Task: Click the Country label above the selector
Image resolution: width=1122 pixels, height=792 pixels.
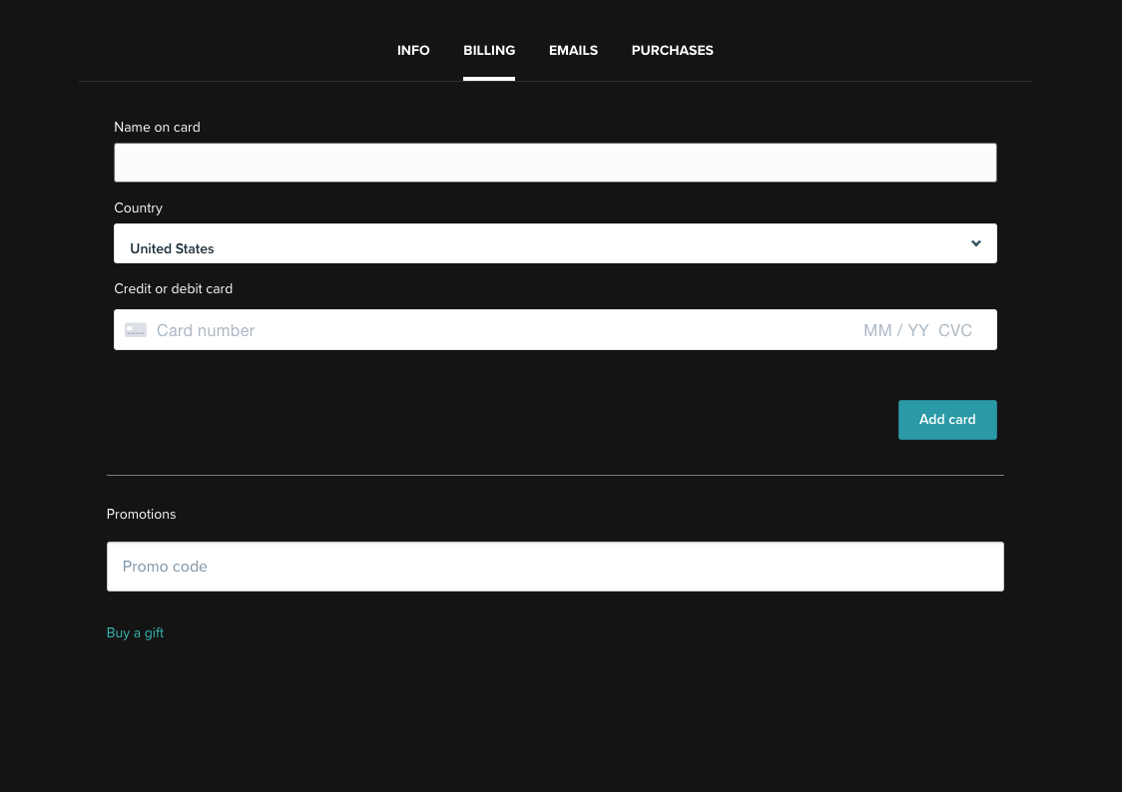Action: [x=138, y=207]
